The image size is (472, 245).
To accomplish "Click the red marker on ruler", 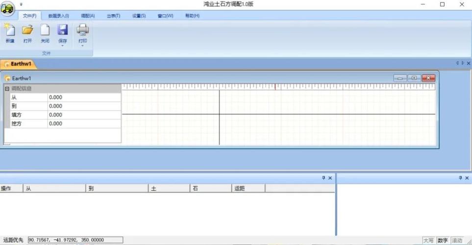I will pyautogui.click(x=275, y=87).
